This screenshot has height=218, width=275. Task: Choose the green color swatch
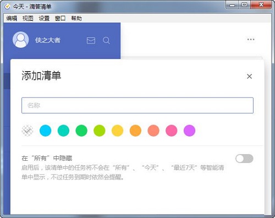click(81, 130)
